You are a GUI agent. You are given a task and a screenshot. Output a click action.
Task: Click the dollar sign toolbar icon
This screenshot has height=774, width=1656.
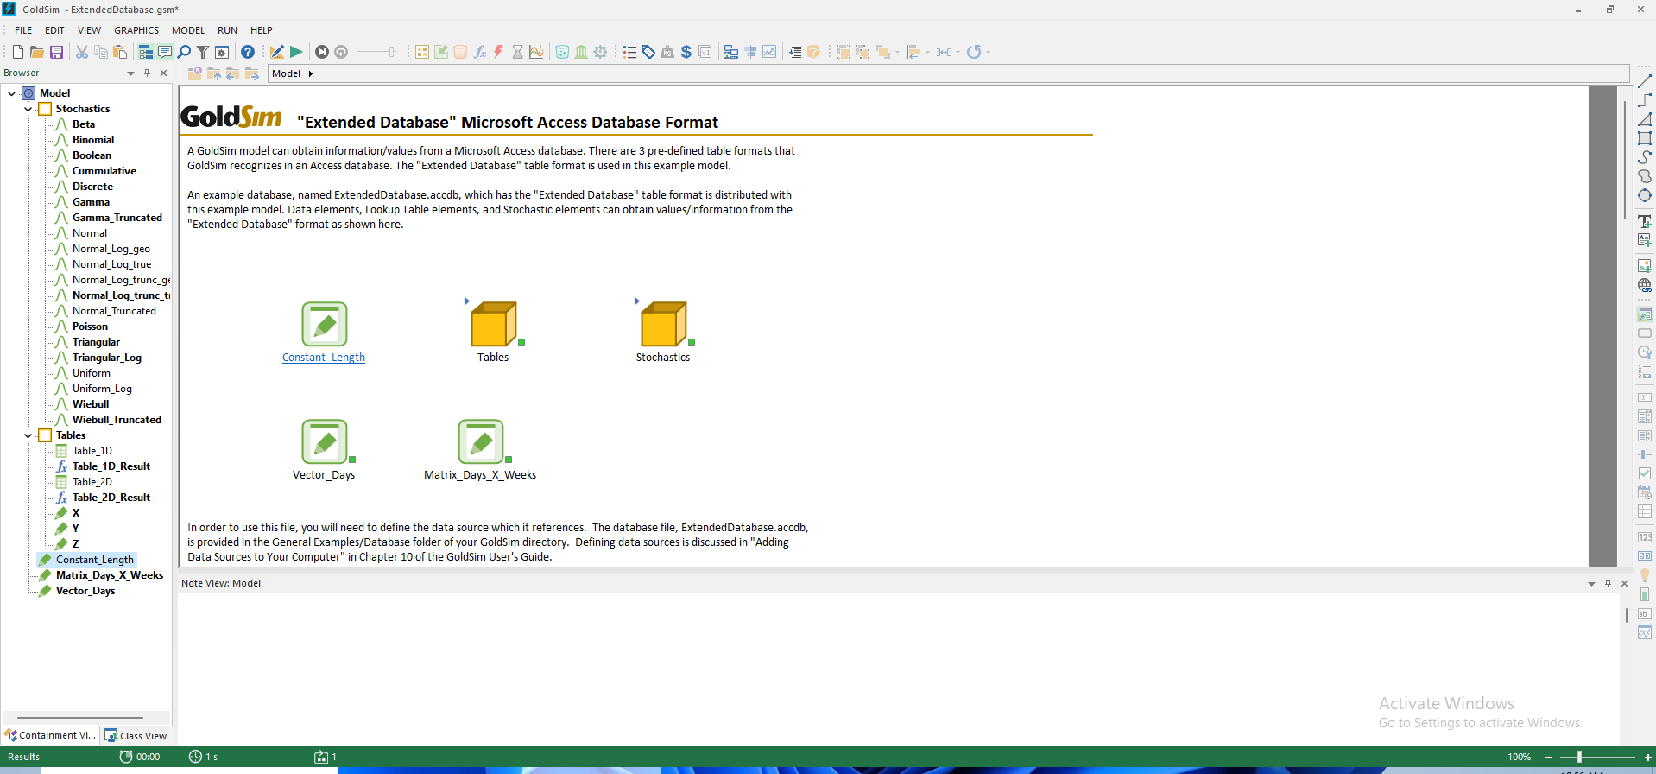point(686,52)
